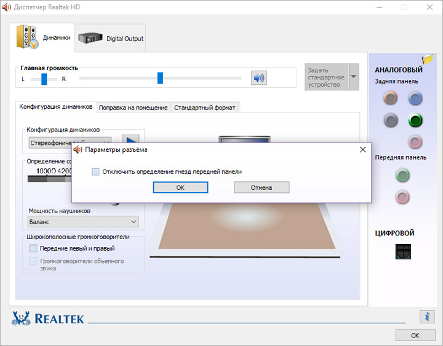
Task: Open the 'Стандартный формат' tab
Action: point(204,108)
